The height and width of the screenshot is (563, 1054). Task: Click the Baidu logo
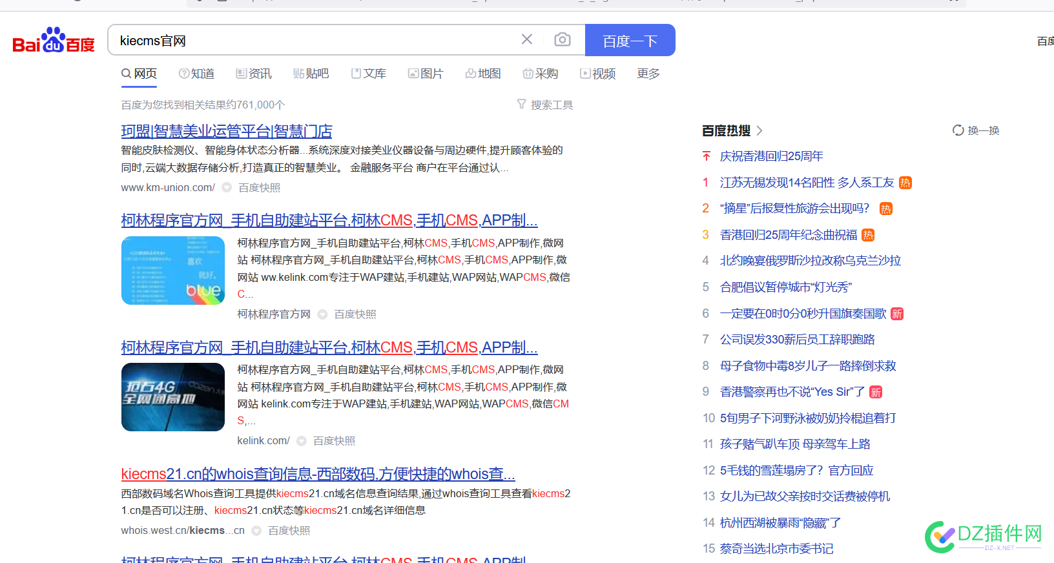tap(54, 40)
